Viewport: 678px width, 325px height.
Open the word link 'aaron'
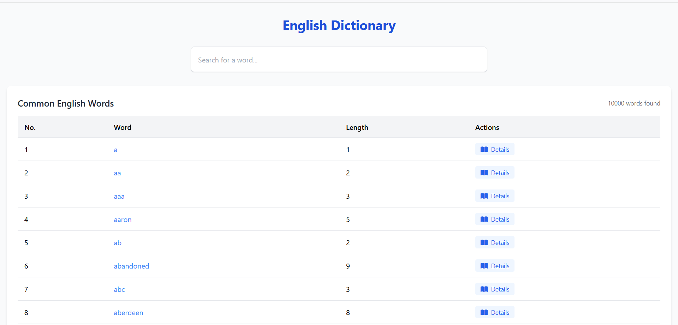[123, 220]
